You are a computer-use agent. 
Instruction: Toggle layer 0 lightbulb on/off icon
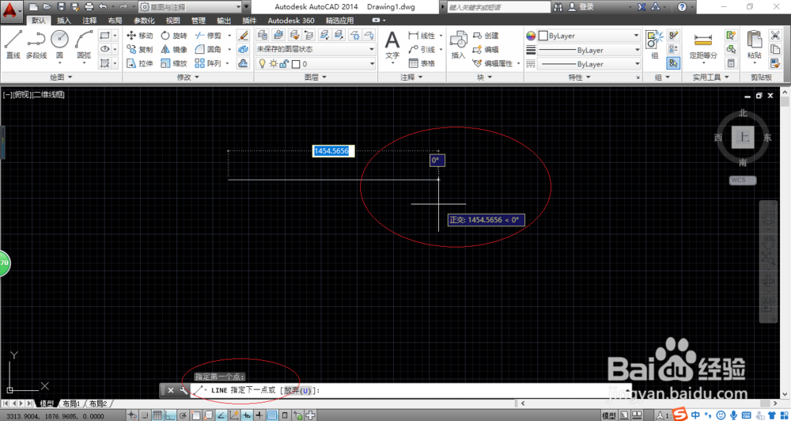click(x=262, y=63)
